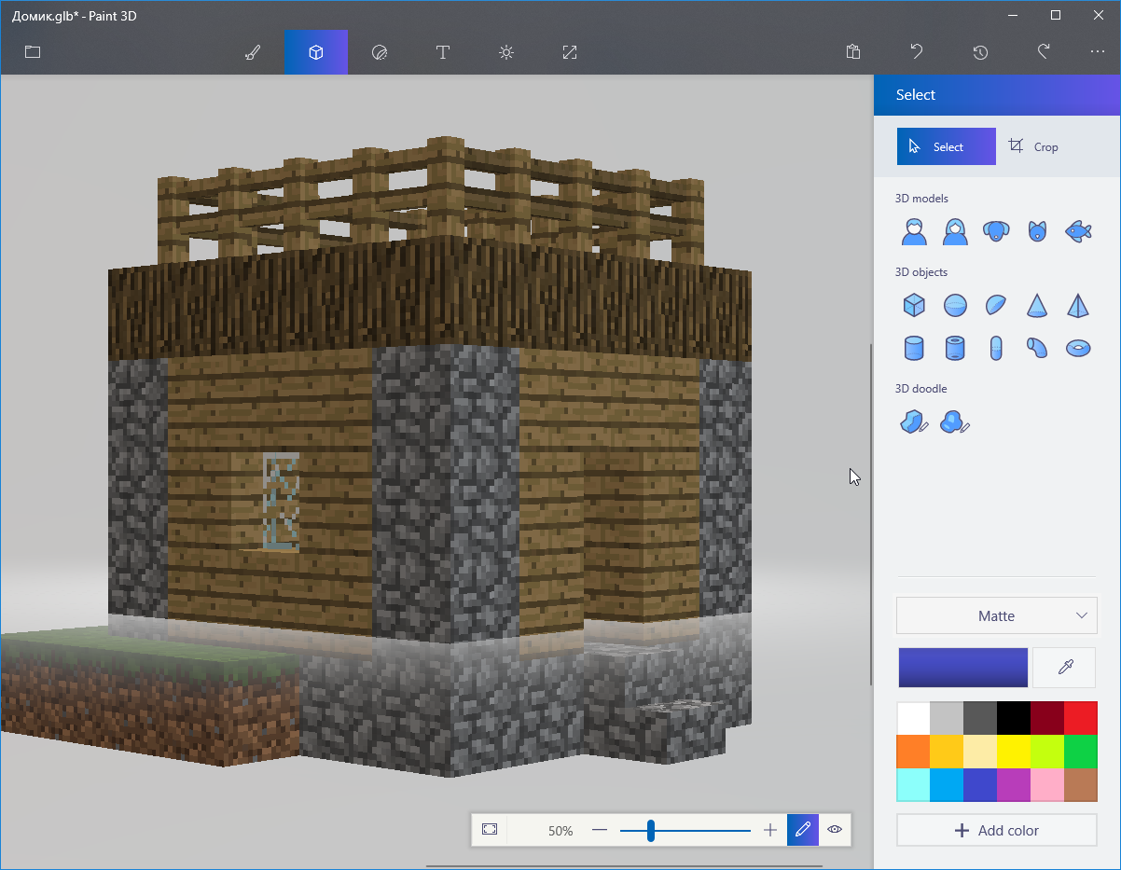Viewport: 1121px width, 870px height.
Task: Toggle the fit-to-screen frame button
Action: [x=490, y=829]
